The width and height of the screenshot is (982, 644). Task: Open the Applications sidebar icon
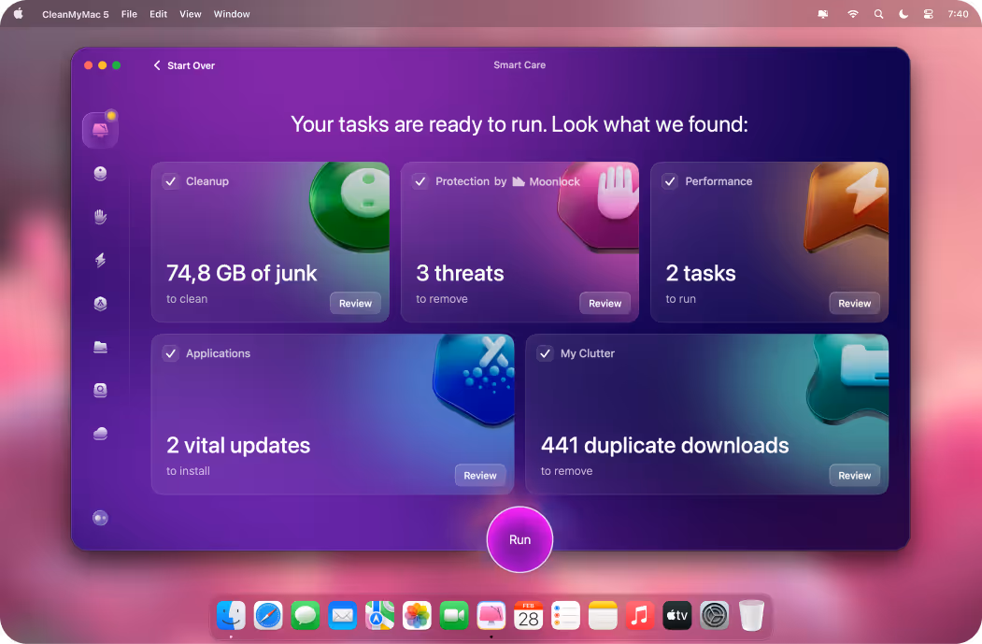100,303
